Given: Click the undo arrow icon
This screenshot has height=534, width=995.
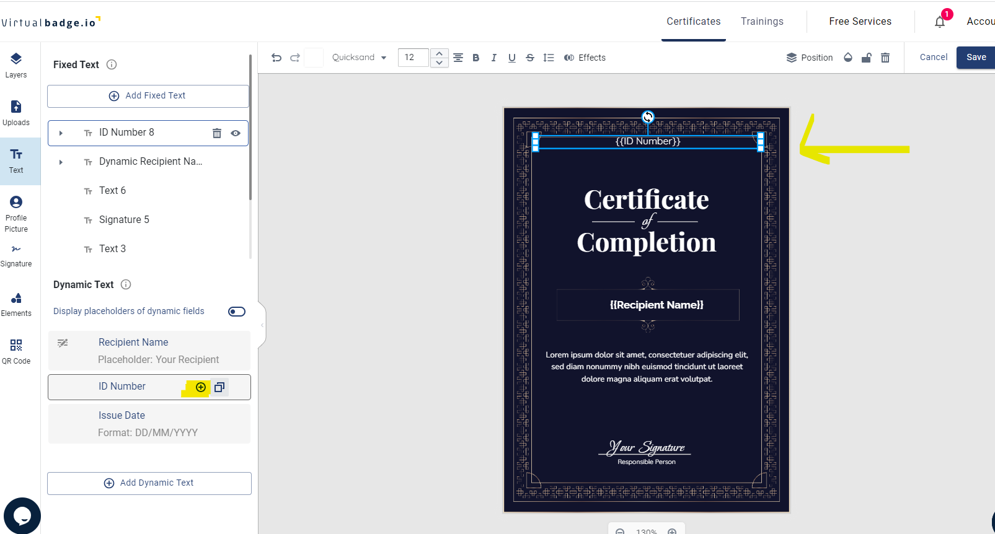Looking at the screenshot, I should [x=276, y=58].
